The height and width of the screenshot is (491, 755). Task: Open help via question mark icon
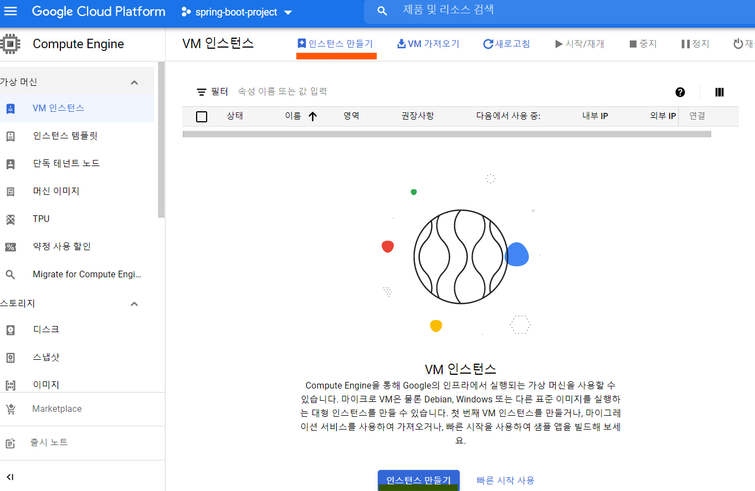click(680, 92)
